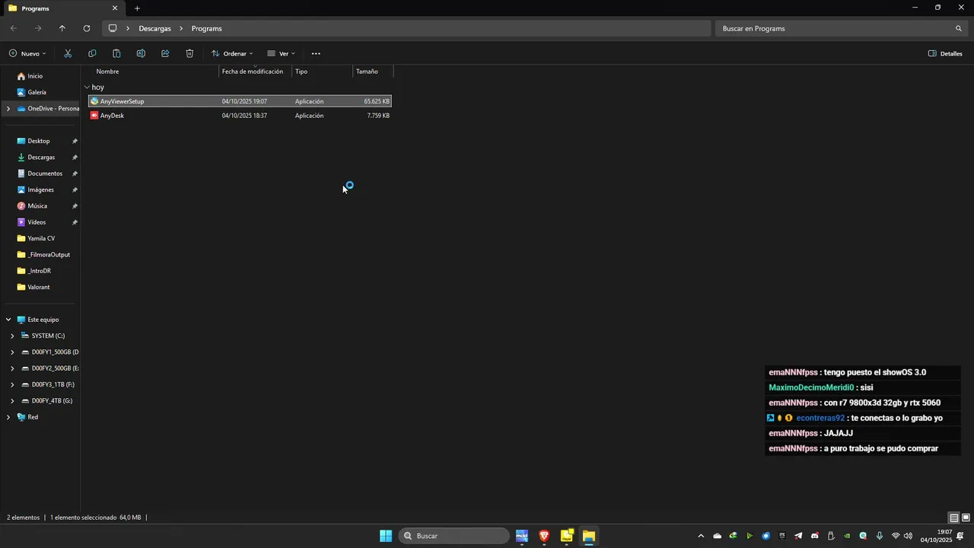
Task: Open the three-dots more options menu
Action: [x=316, y=53]
